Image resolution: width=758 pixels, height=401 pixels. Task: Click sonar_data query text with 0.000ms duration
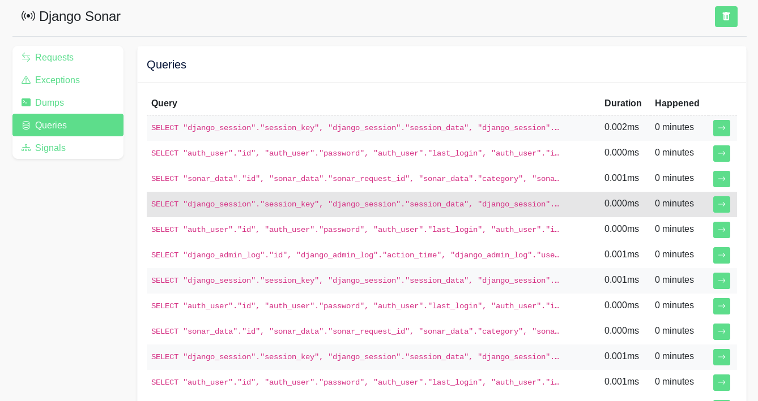[x=355, y=331]
